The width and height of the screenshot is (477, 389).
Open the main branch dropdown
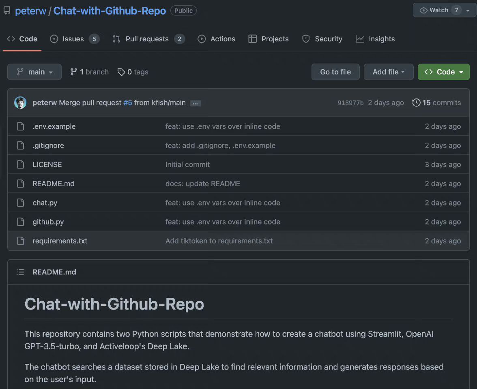tap(34, 72)
